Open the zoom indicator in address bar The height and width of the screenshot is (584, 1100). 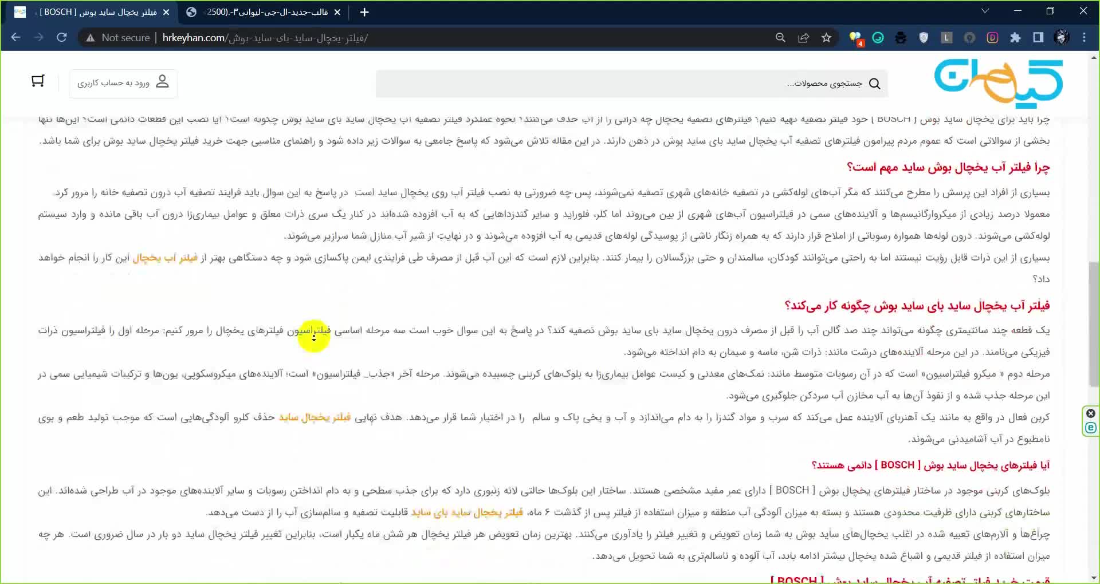pos(780,38)
